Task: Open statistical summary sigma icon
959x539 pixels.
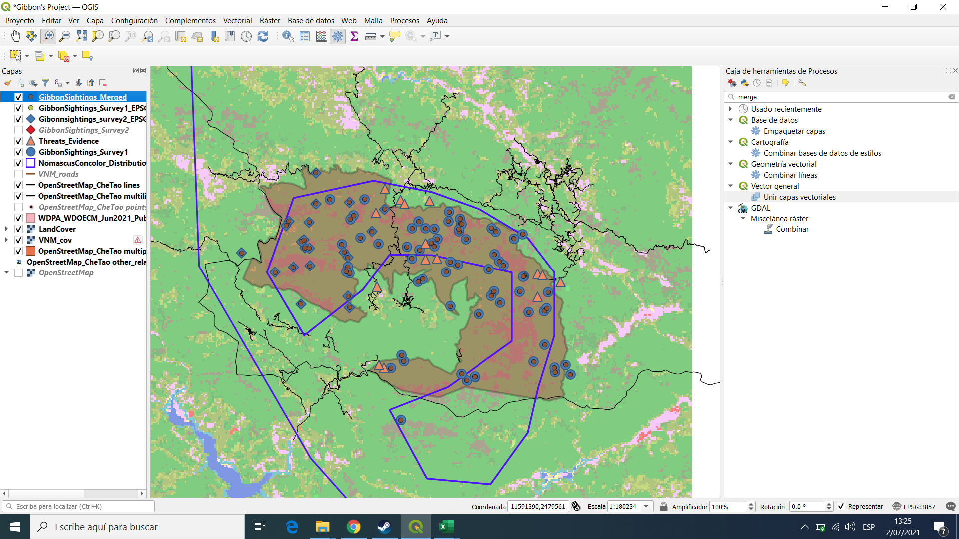Action: [x=354, y=36]
